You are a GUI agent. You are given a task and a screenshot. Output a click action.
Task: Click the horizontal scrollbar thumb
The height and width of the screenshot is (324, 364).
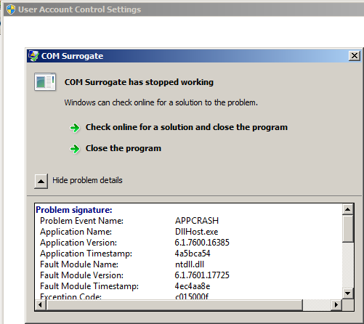click(x=174, y=304)
